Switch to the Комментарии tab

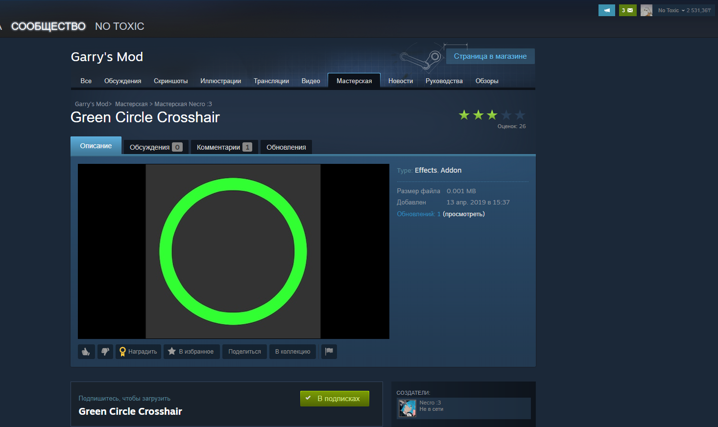[x=224, y=147]
